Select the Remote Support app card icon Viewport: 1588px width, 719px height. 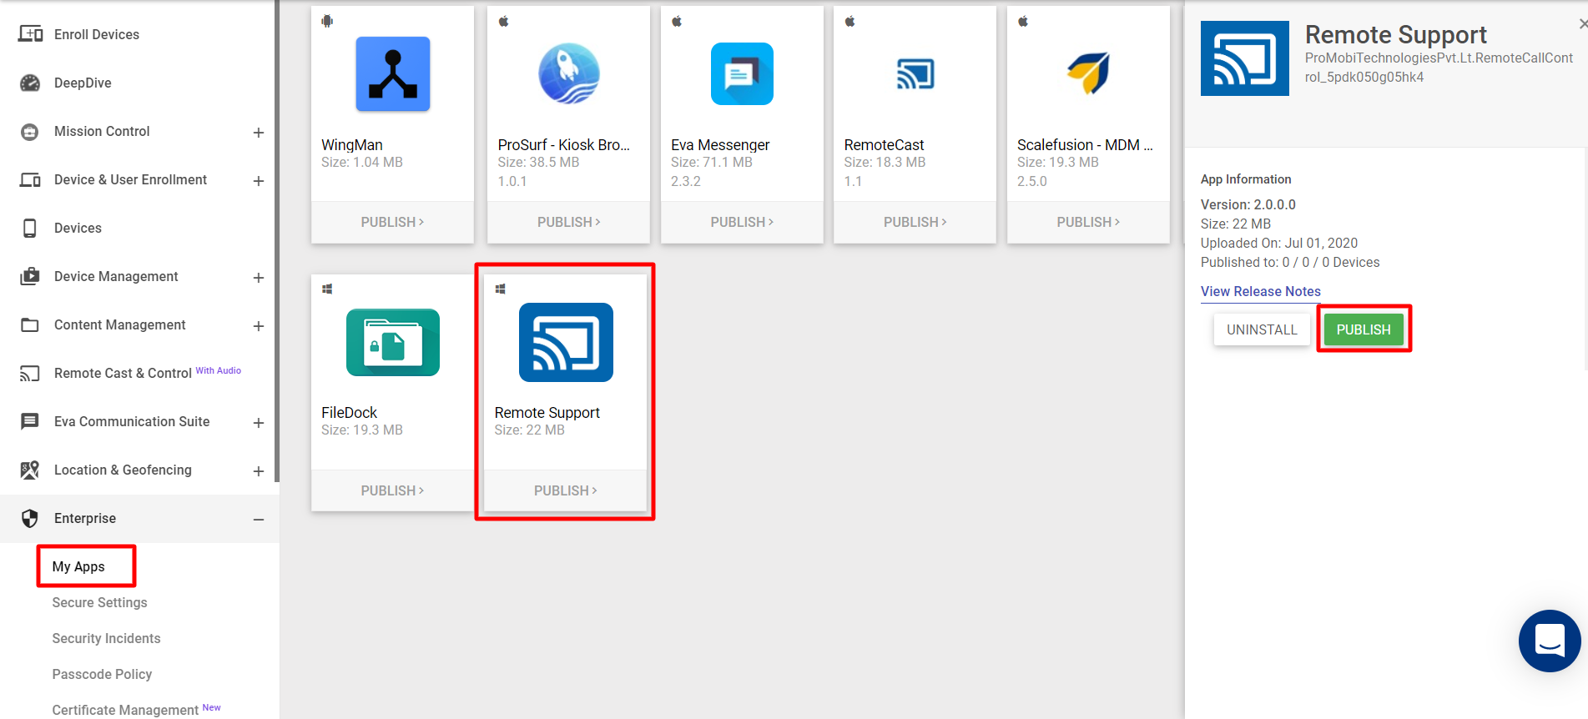pos(566,342)
